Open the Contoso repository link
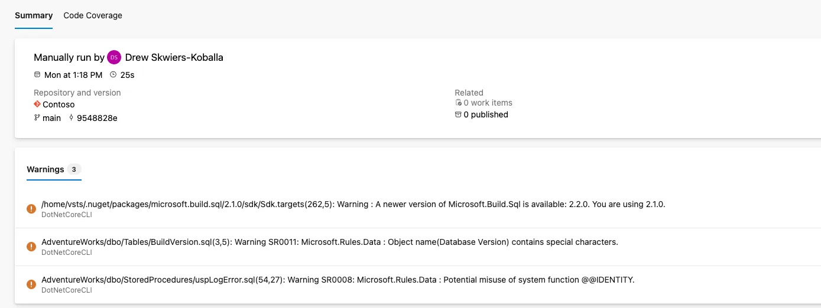This screenshot has height=308, width=821. tap(59, 104)
